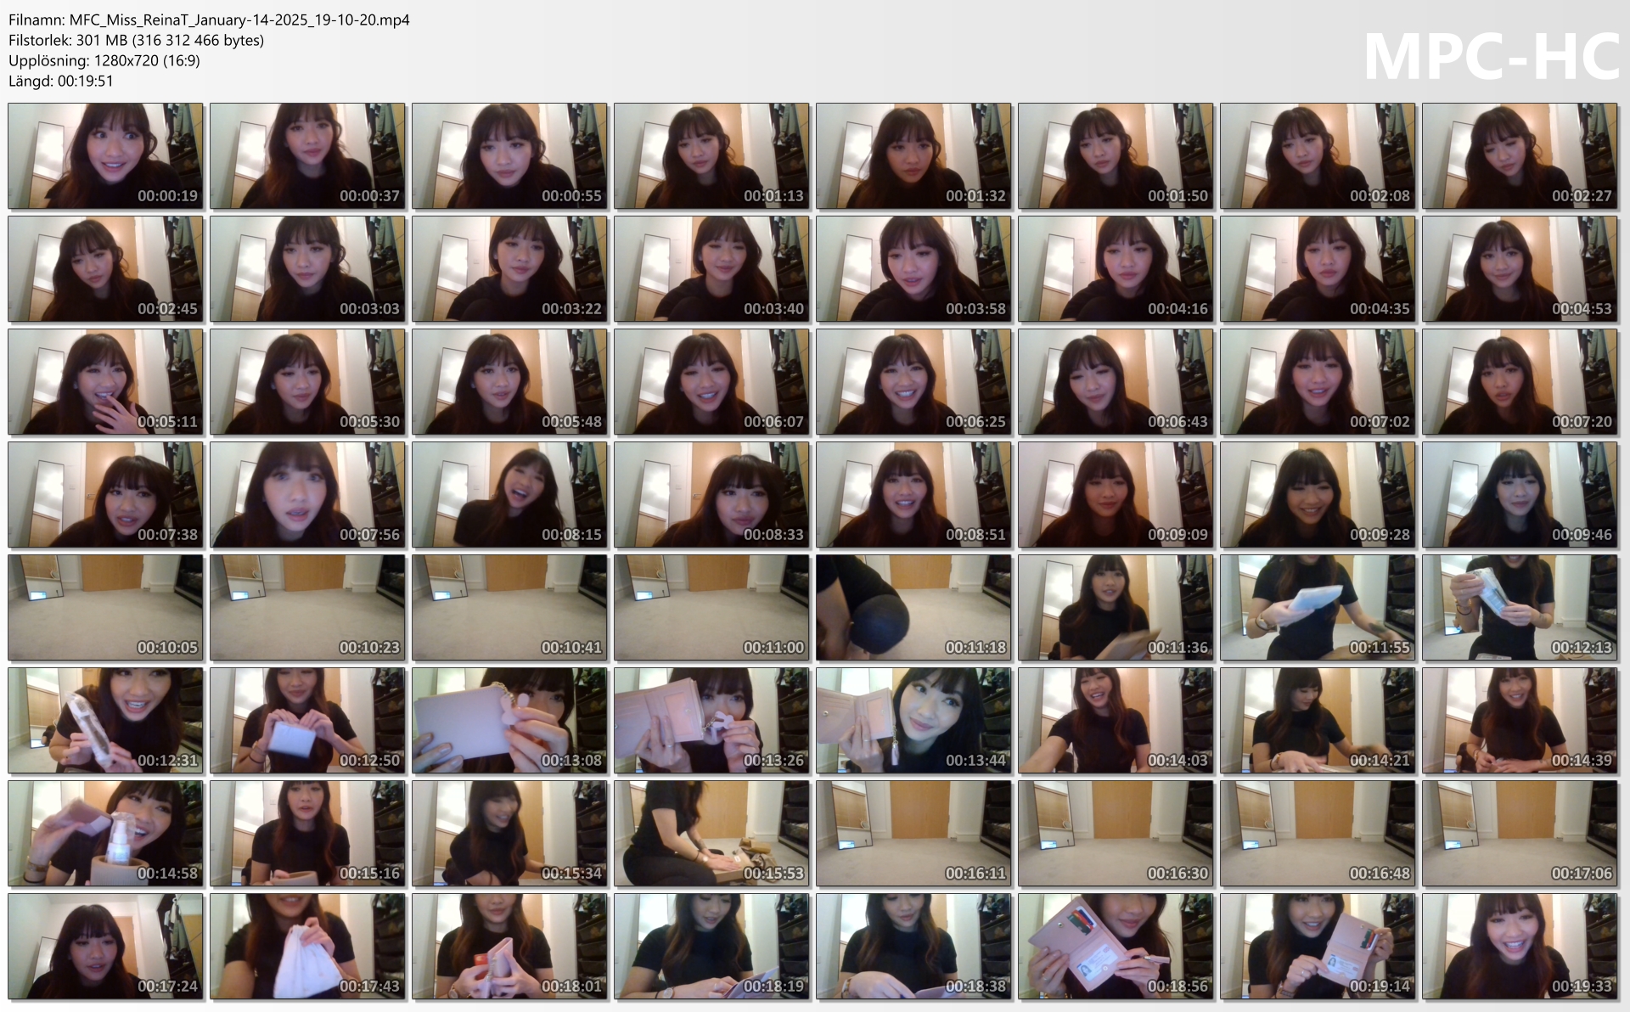Click the thumbnail timestamped 00:11:18
Viewport: 1630px width, 1012px height.
913,607
